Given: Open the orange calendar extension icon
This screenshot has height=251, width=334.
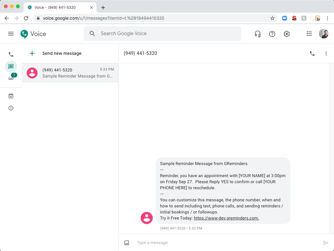Looking at the screenshot, I should pyautogui.click(x=318, y=18).
